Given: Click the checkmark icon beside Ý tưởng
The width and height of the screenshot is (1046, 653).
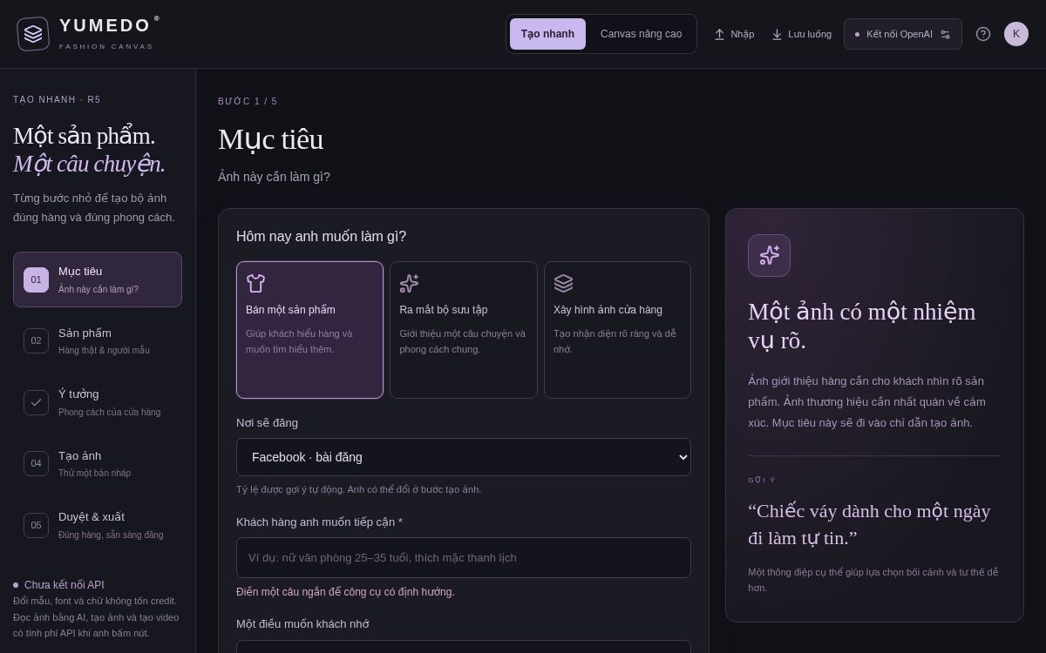Looking at the screenshot, I should [36, 402].
